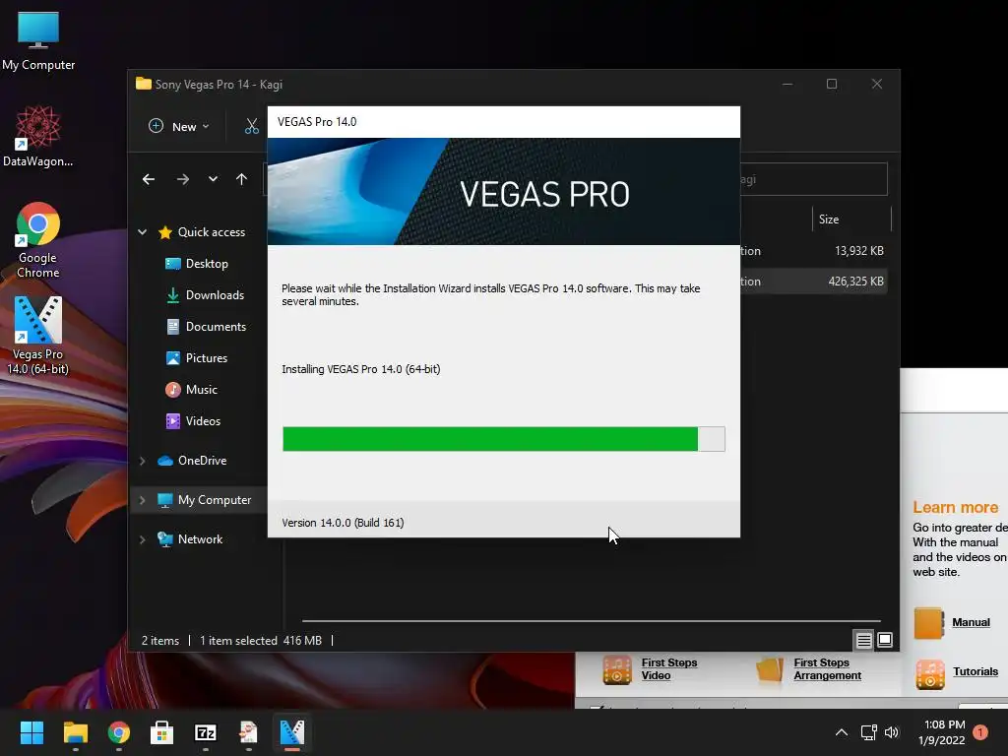Open the New menu in File Explorer

[x=179, y=126]
